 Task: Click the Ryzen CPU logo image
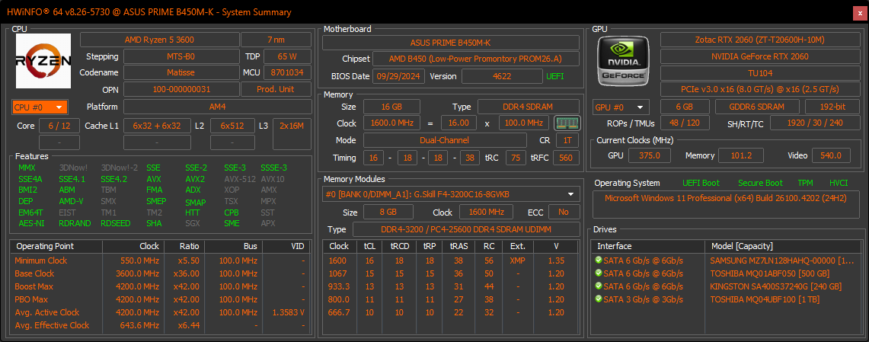point(43,61)
